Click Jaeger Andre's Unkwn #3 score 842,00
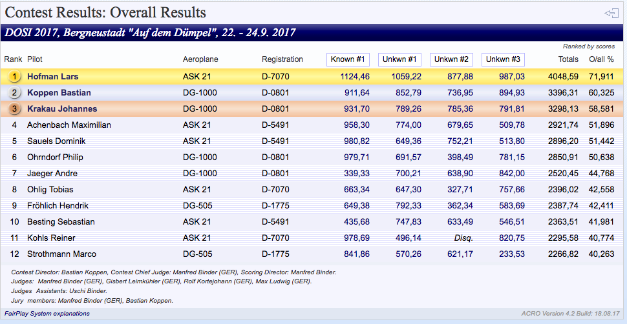Viewport: 627px width, 324px height. 511,174
